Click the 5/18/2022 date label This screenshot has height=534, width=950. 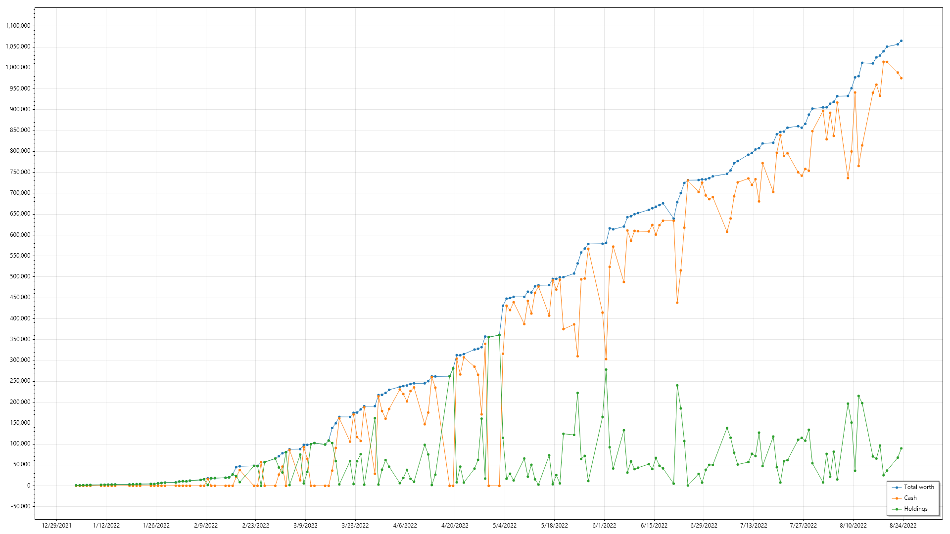coord(554,526)
